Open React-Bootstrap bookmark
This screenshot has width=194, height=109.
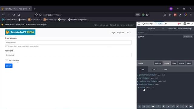click(x=9, y=20)
